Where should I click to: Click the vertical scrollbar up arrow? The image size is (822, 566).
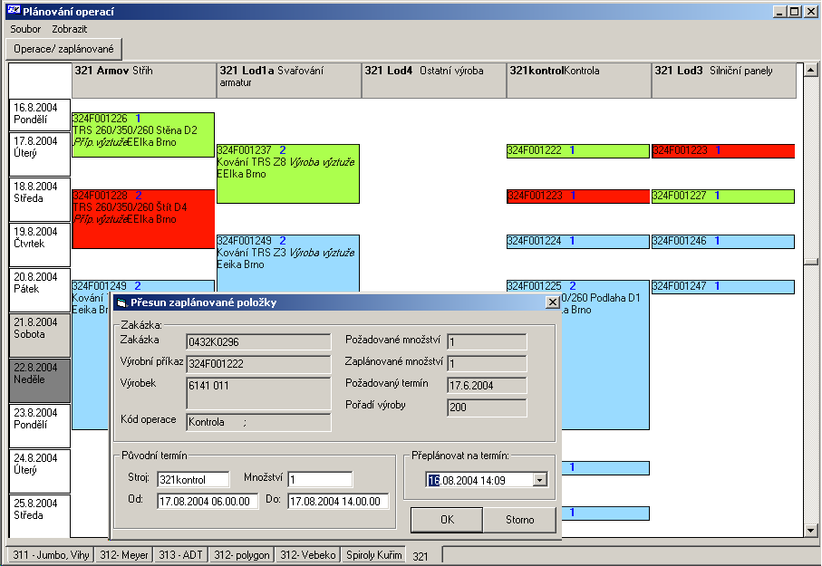coord(811,70)
